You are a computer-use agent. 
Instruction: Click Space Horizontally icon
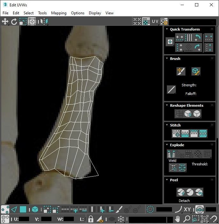pyautogui.click(x=209, y=38)
